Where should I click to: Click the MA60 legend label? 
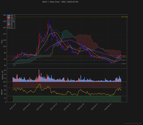pos(12,19)
